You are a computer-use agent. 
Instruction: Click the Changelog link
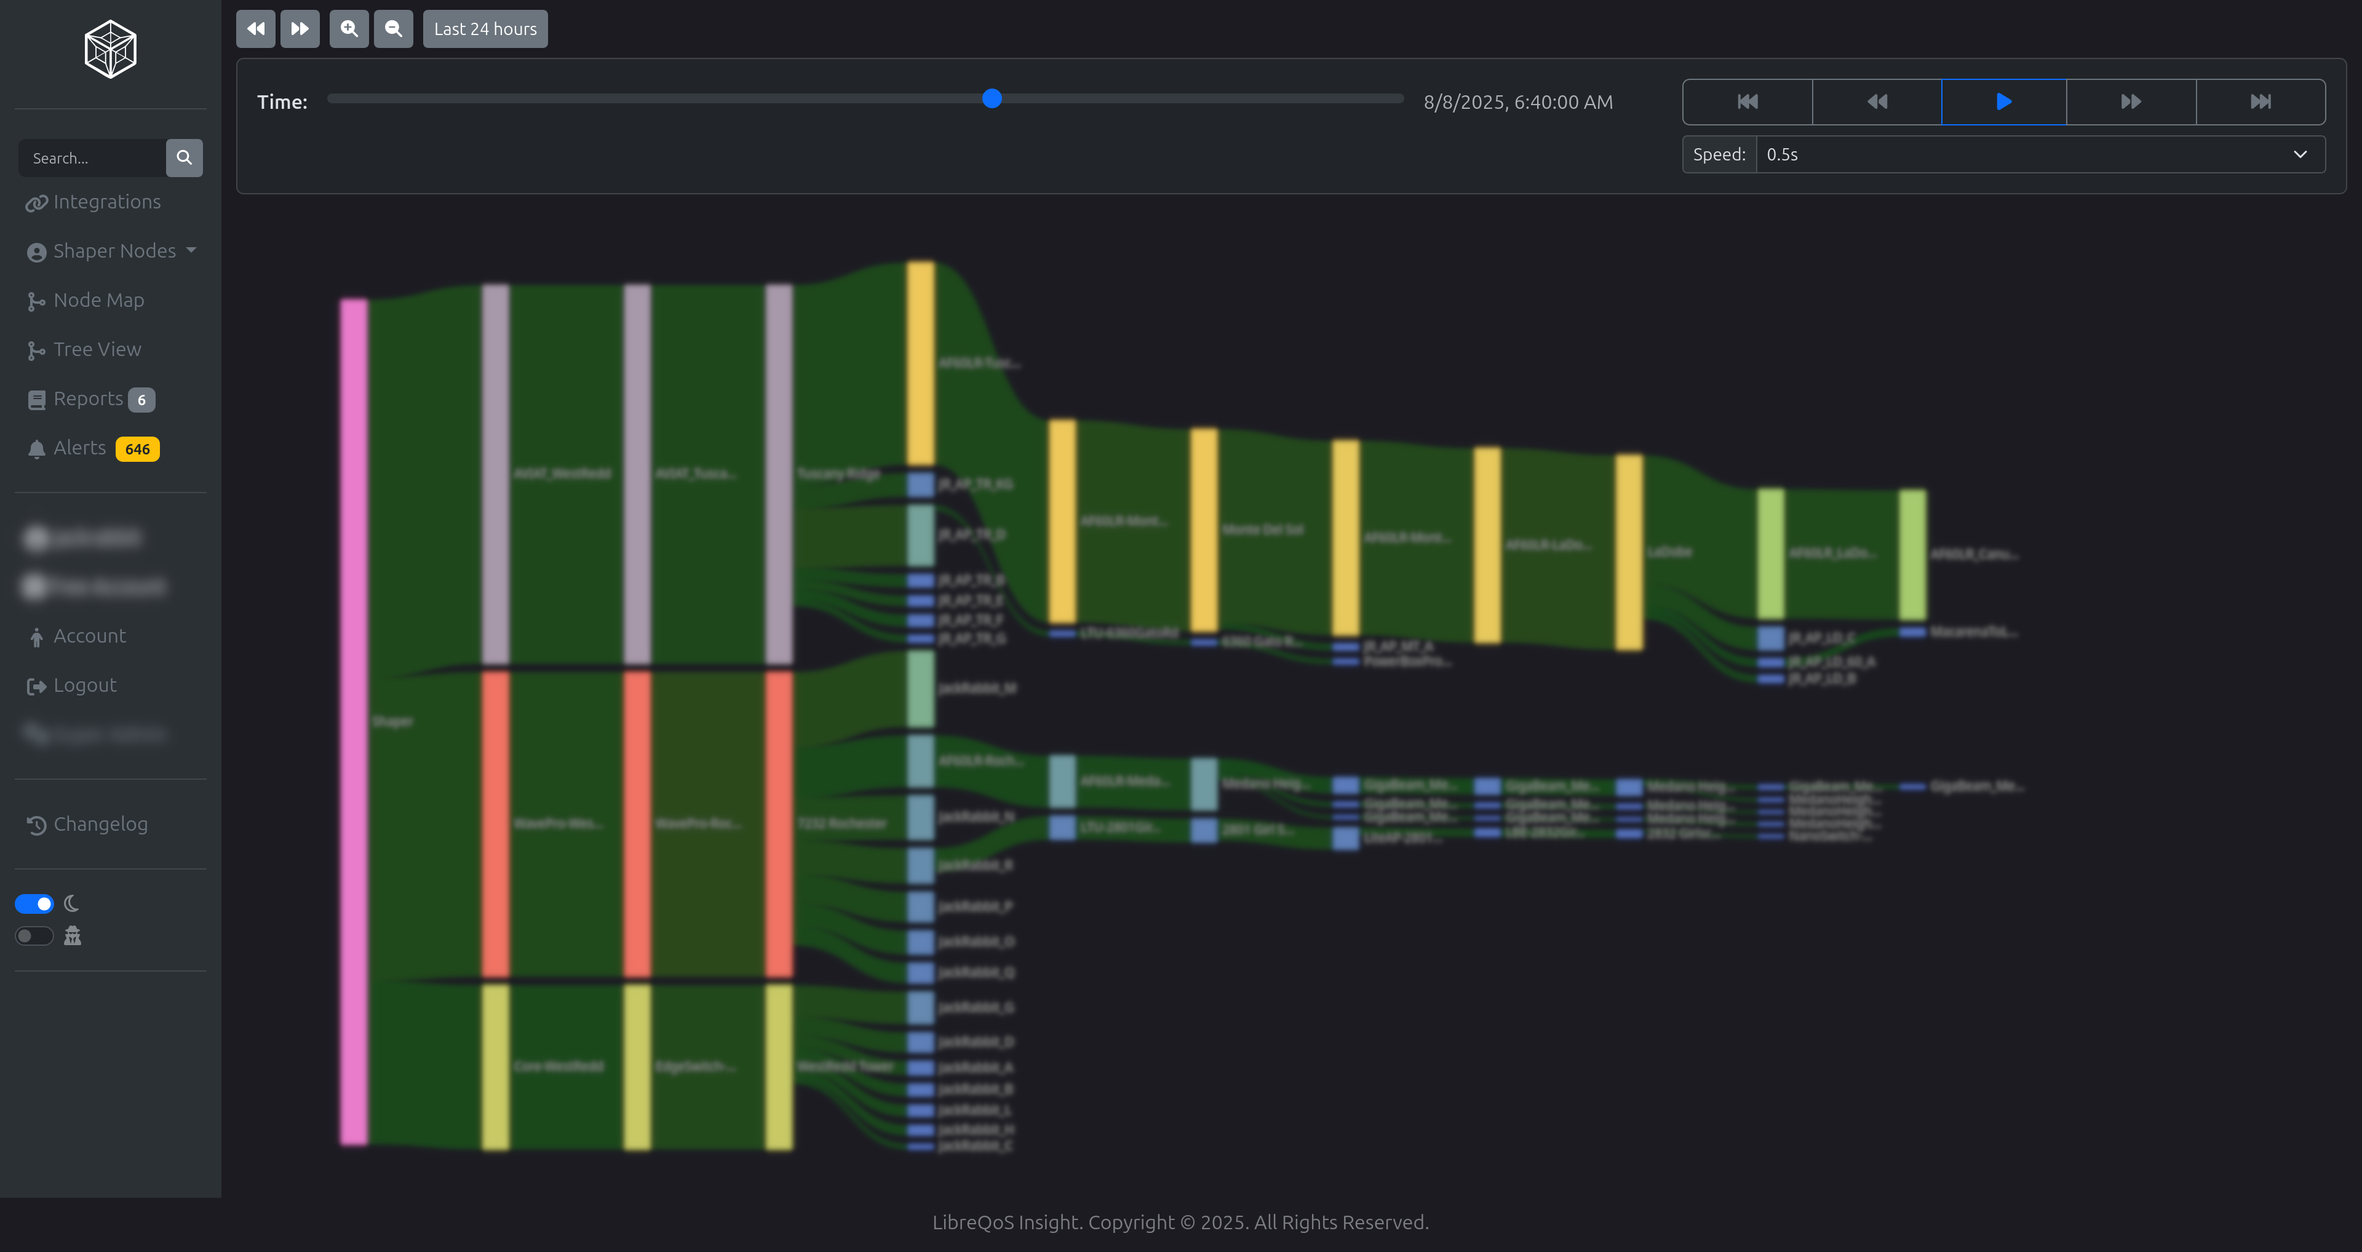100,824
